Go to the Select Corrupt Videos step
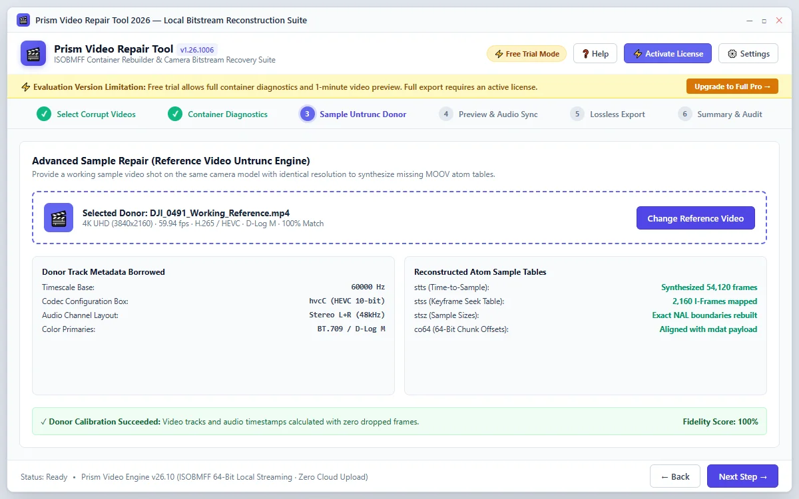Viewport: 799px width, 499px height. click(87, 114)
